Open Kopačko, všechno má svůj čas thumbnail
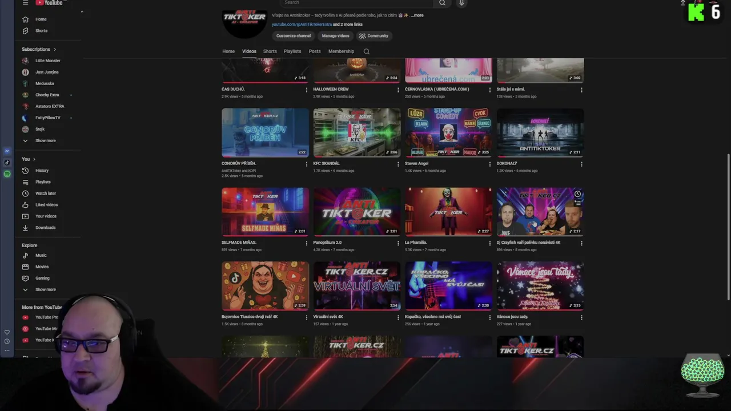The width and height of the screenshot is (731, 411). tap(448, 286)
